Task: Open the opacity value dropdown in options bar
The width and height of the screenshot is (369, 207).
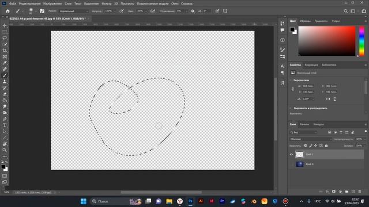Action: pyautogui.click(x=115, y=11)
